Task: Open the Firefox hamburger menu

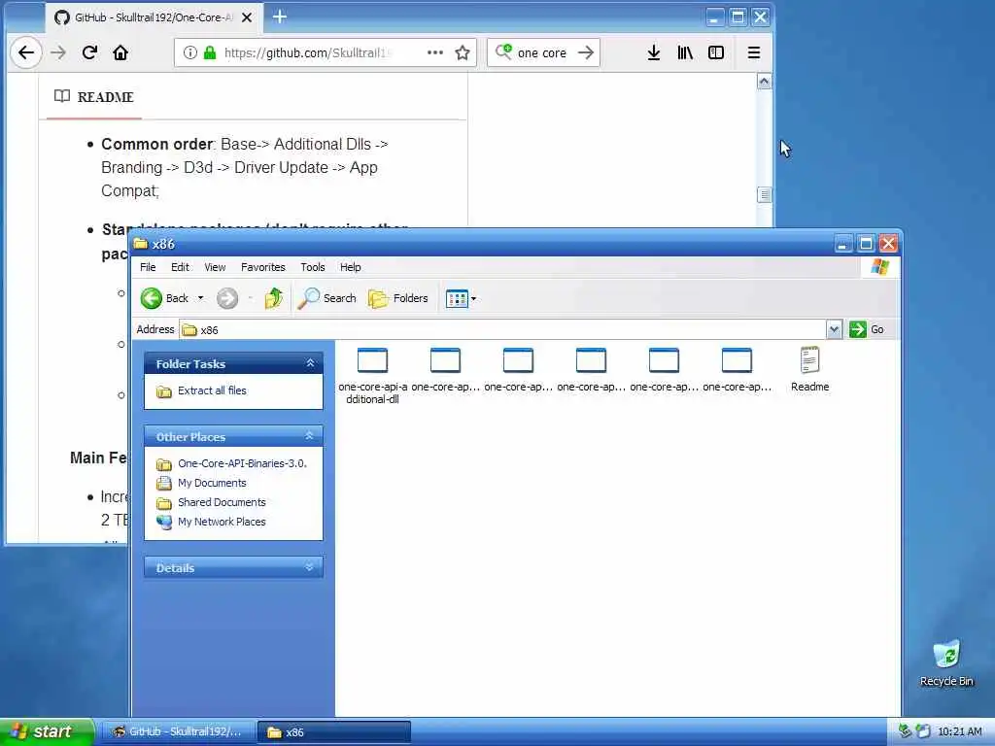Action: [754, 52]
